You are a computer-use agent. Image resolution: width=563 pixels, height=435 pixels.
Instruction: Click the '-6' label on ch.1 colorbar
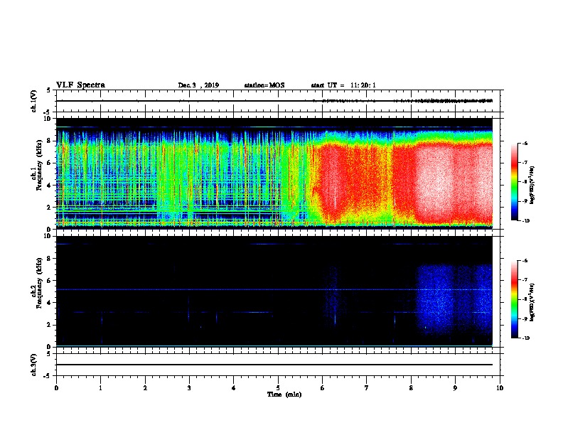[x=525, y=143]
